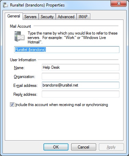Select the General tab

tap(14, 16)
